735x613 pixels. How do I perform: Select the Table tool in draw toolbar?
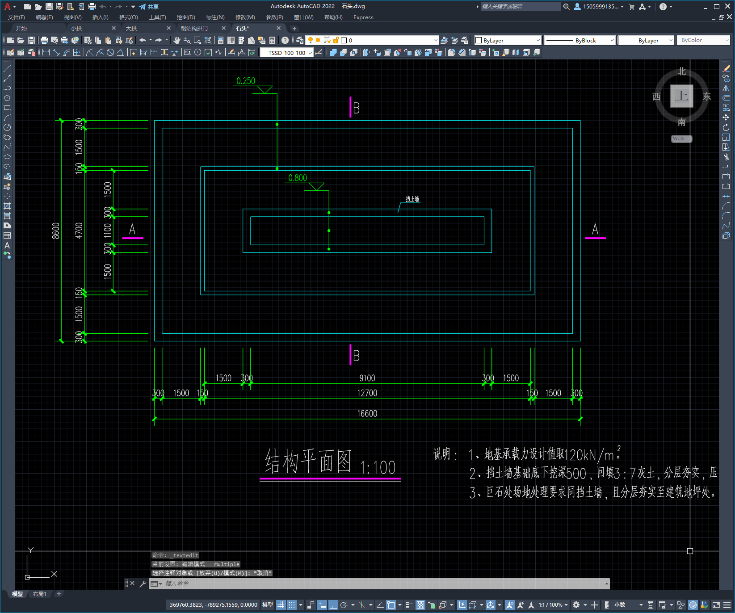point(7,235)
